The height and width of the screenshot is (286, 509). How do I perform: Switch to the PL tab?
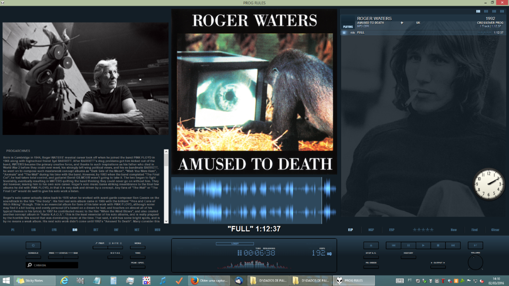pyautogui.click(x=13, y=230)
